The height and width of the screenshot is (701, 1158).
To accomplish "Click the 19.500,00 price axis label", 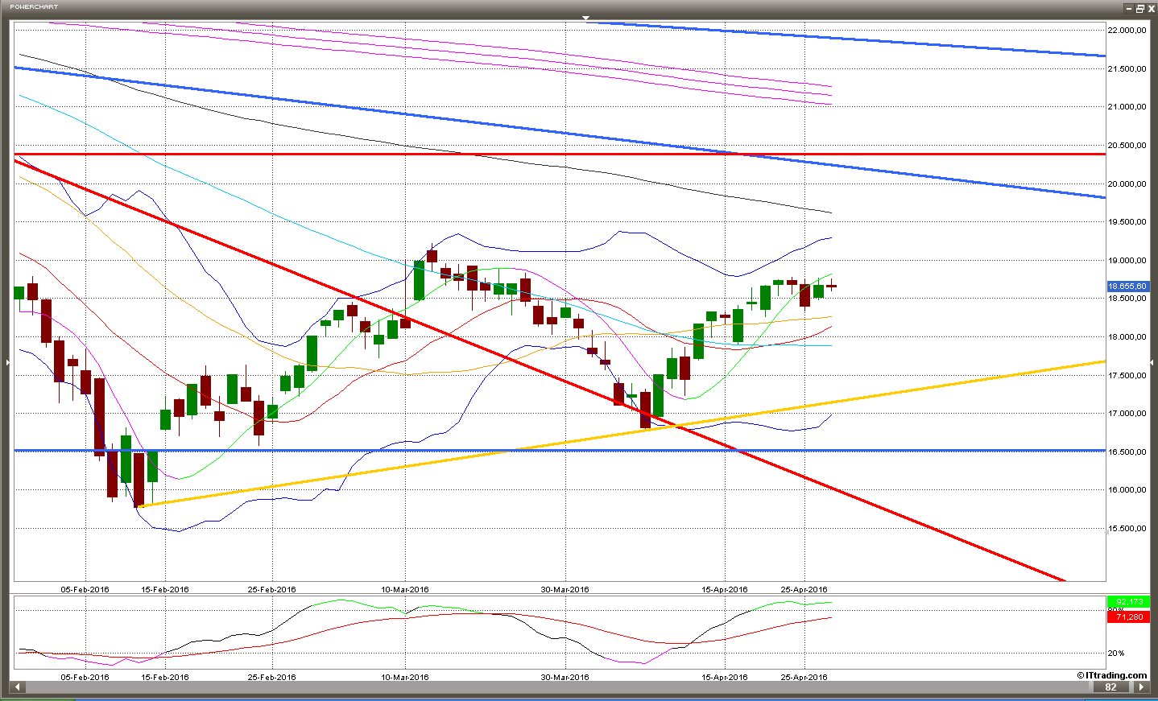I will [1127, 221].
